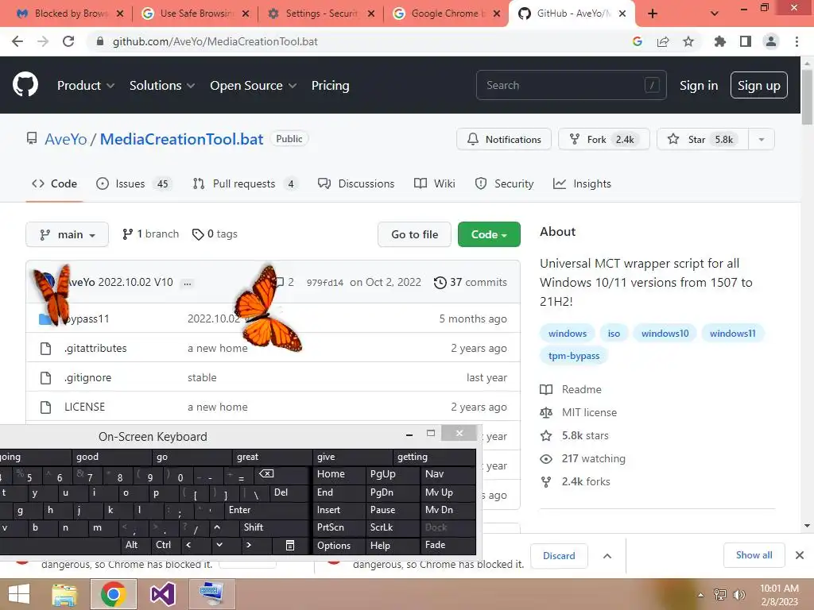Open the Security tab

pyautogui.click(x=504, y=183)
